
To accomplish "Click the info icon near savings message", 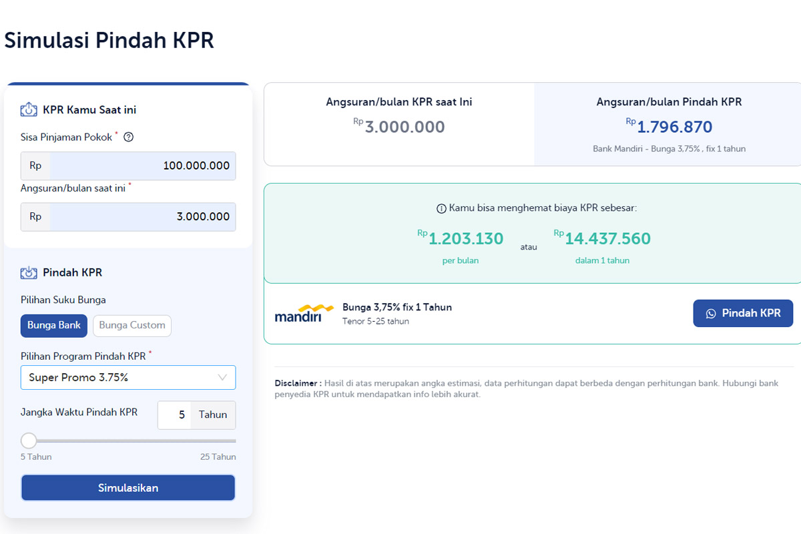I will [x=441, y=209].
